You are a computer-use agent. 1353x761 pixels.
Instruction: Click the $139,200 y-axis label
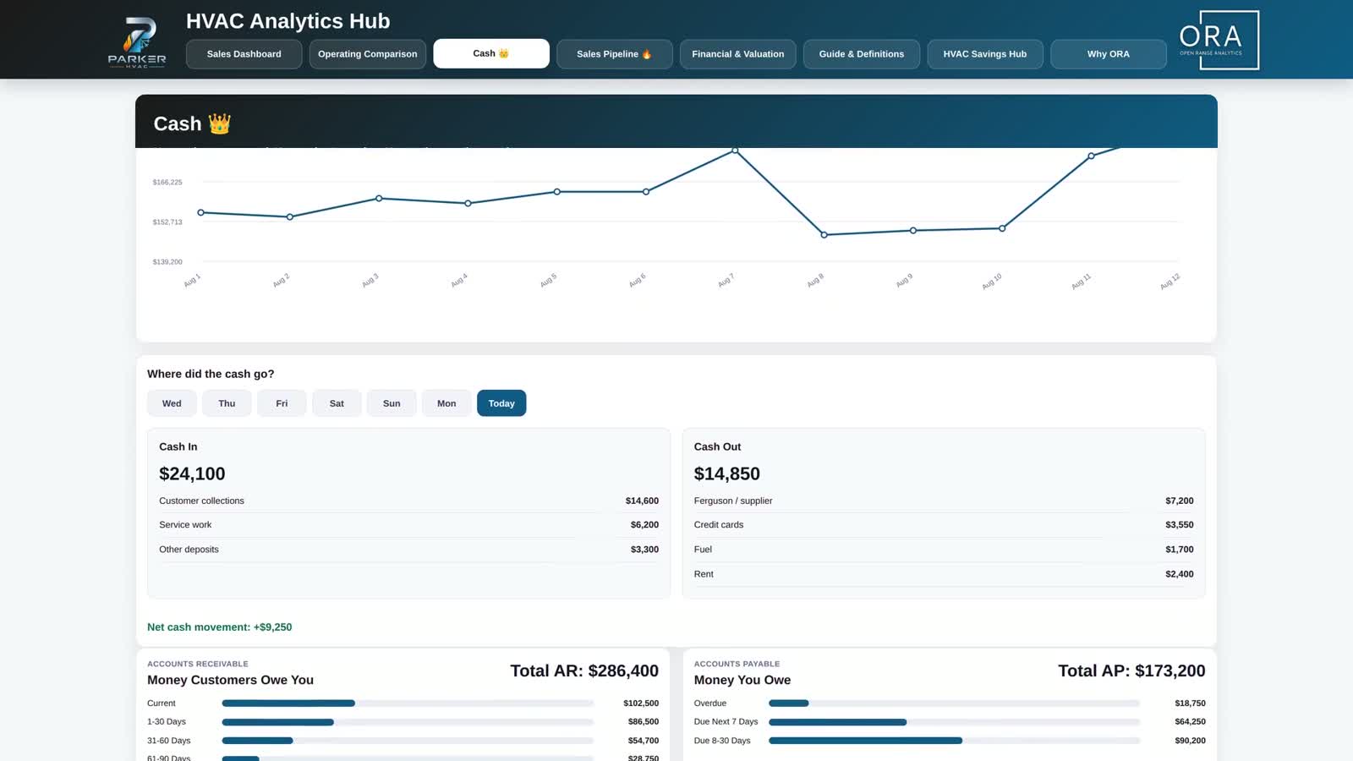pos(167,262)
